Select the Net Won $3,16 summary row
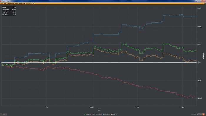 coord(9,15)
